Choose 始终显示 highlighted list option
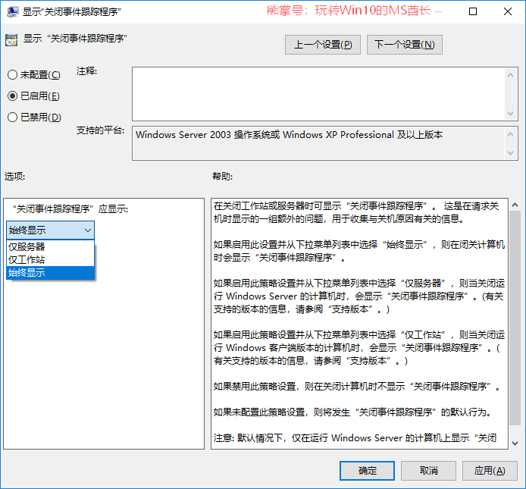The height and width of the screenshot is (489, 526). click(x=50, y=272)
